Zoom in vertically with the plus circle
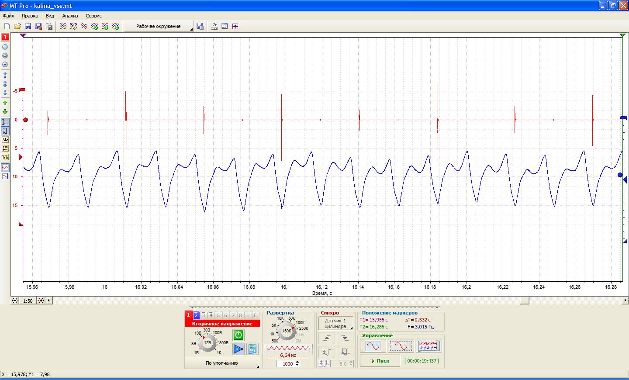629x380 pixels. point(5,65)
